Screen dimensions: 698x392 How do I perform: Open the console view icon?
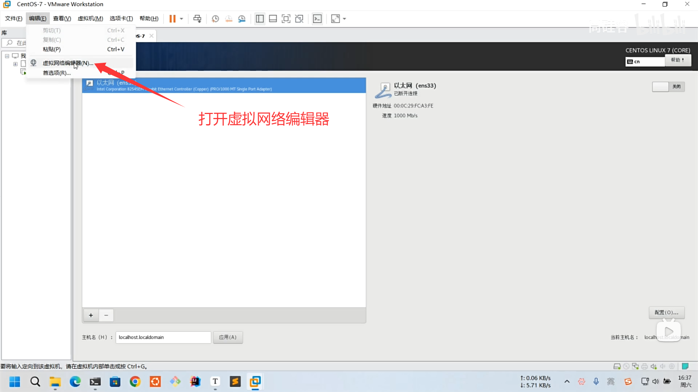coord(317,19)
